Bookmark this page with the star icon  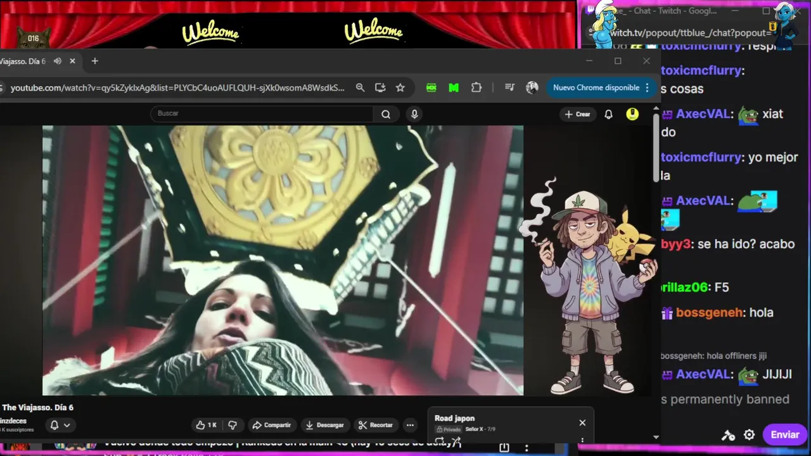400,88
